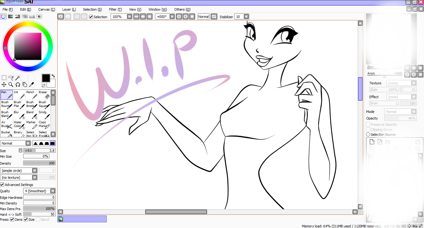The image size is (424, 228).
Task: Open the brush blend mode Normal dropdown
Action: (16, 143)
